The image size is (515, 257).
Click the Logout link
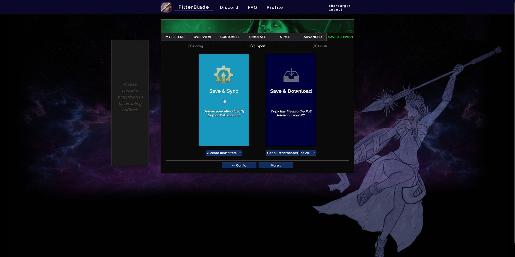(x=335, y=10)
